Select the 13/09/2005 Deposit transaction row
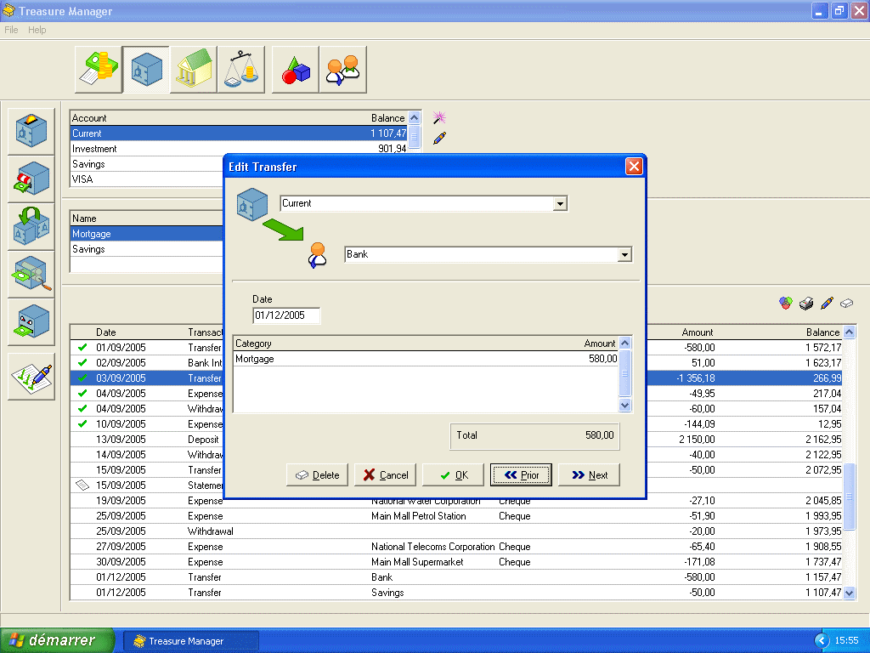 click(x=456, y=440)
